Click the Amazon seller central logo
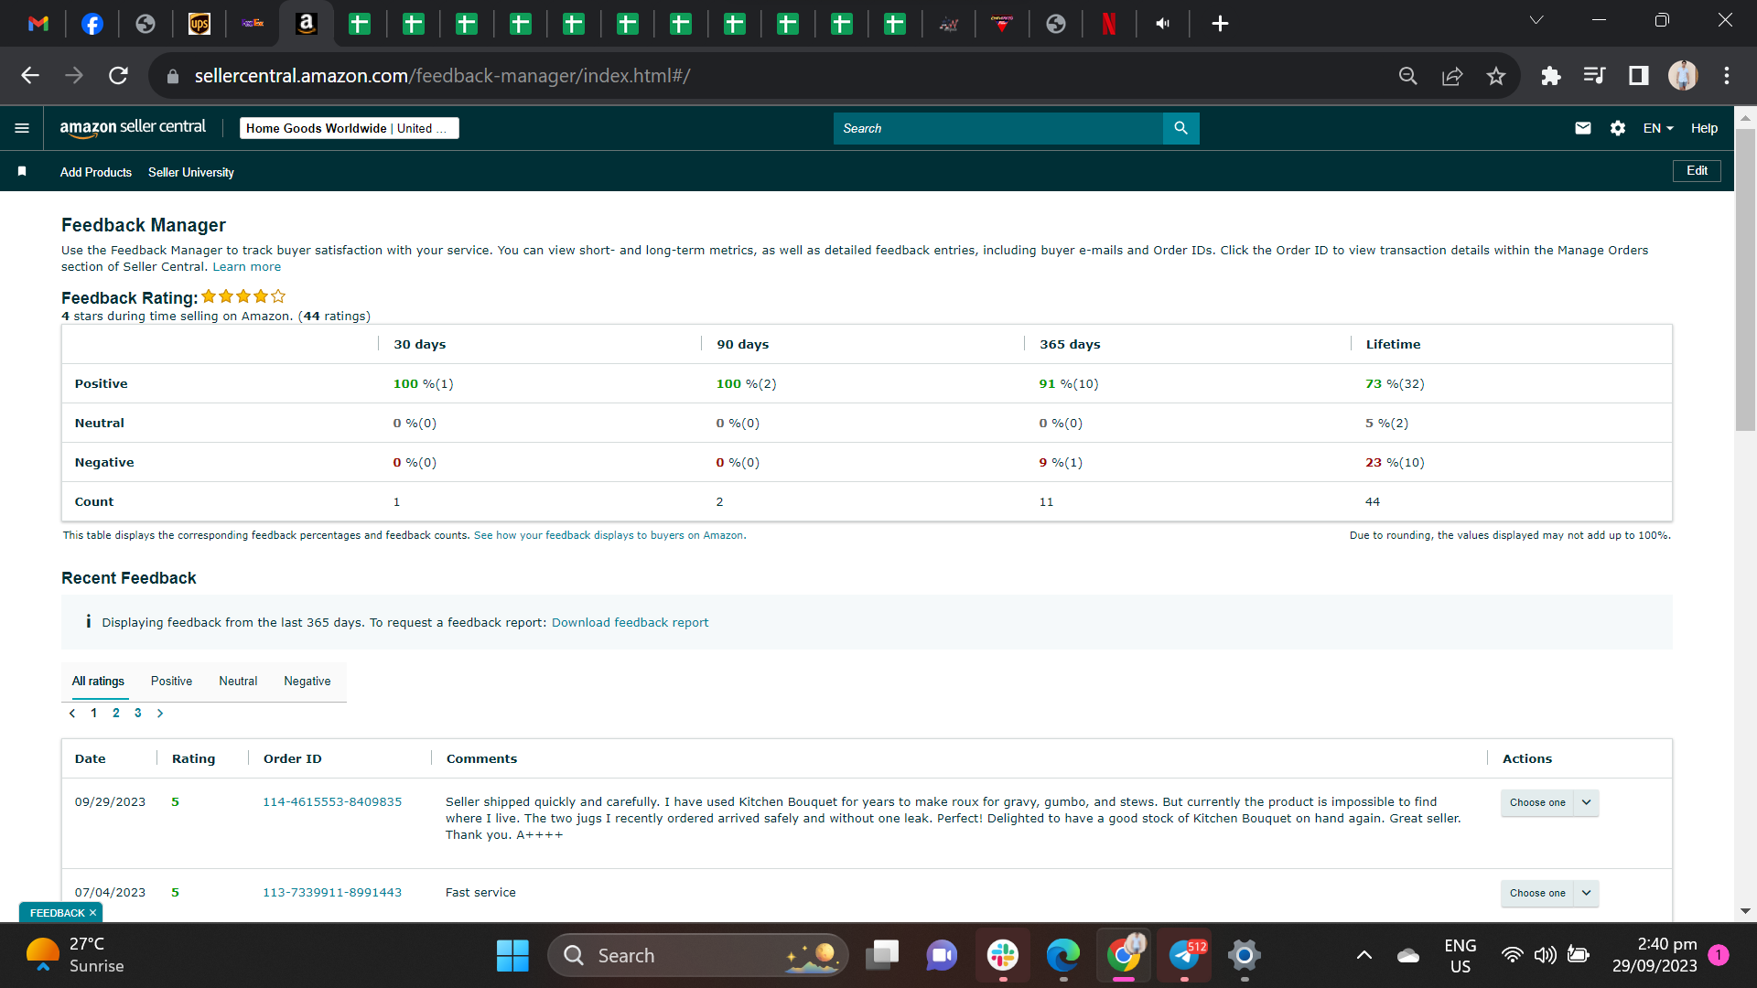The width and height of the screenshot is (1757, 988). [133, 128]
